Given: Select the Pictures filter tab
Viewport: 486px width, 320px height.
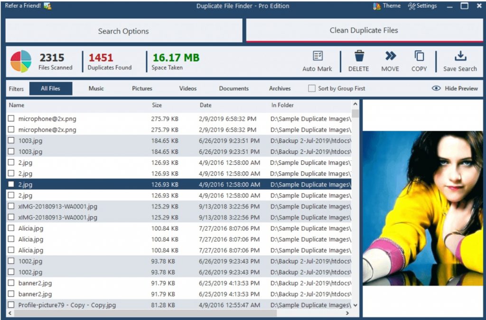Looking at the screenshot, I should (142, 89).
